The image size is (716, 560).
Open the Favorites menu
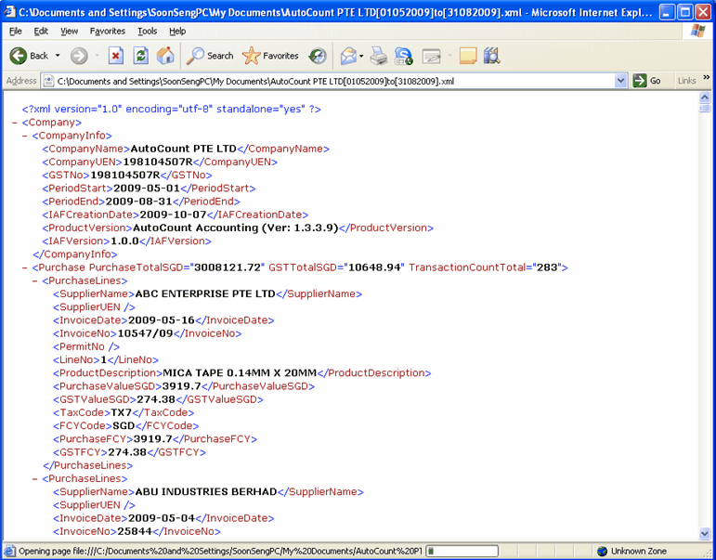pyautogui.click(x=107, y=31)
